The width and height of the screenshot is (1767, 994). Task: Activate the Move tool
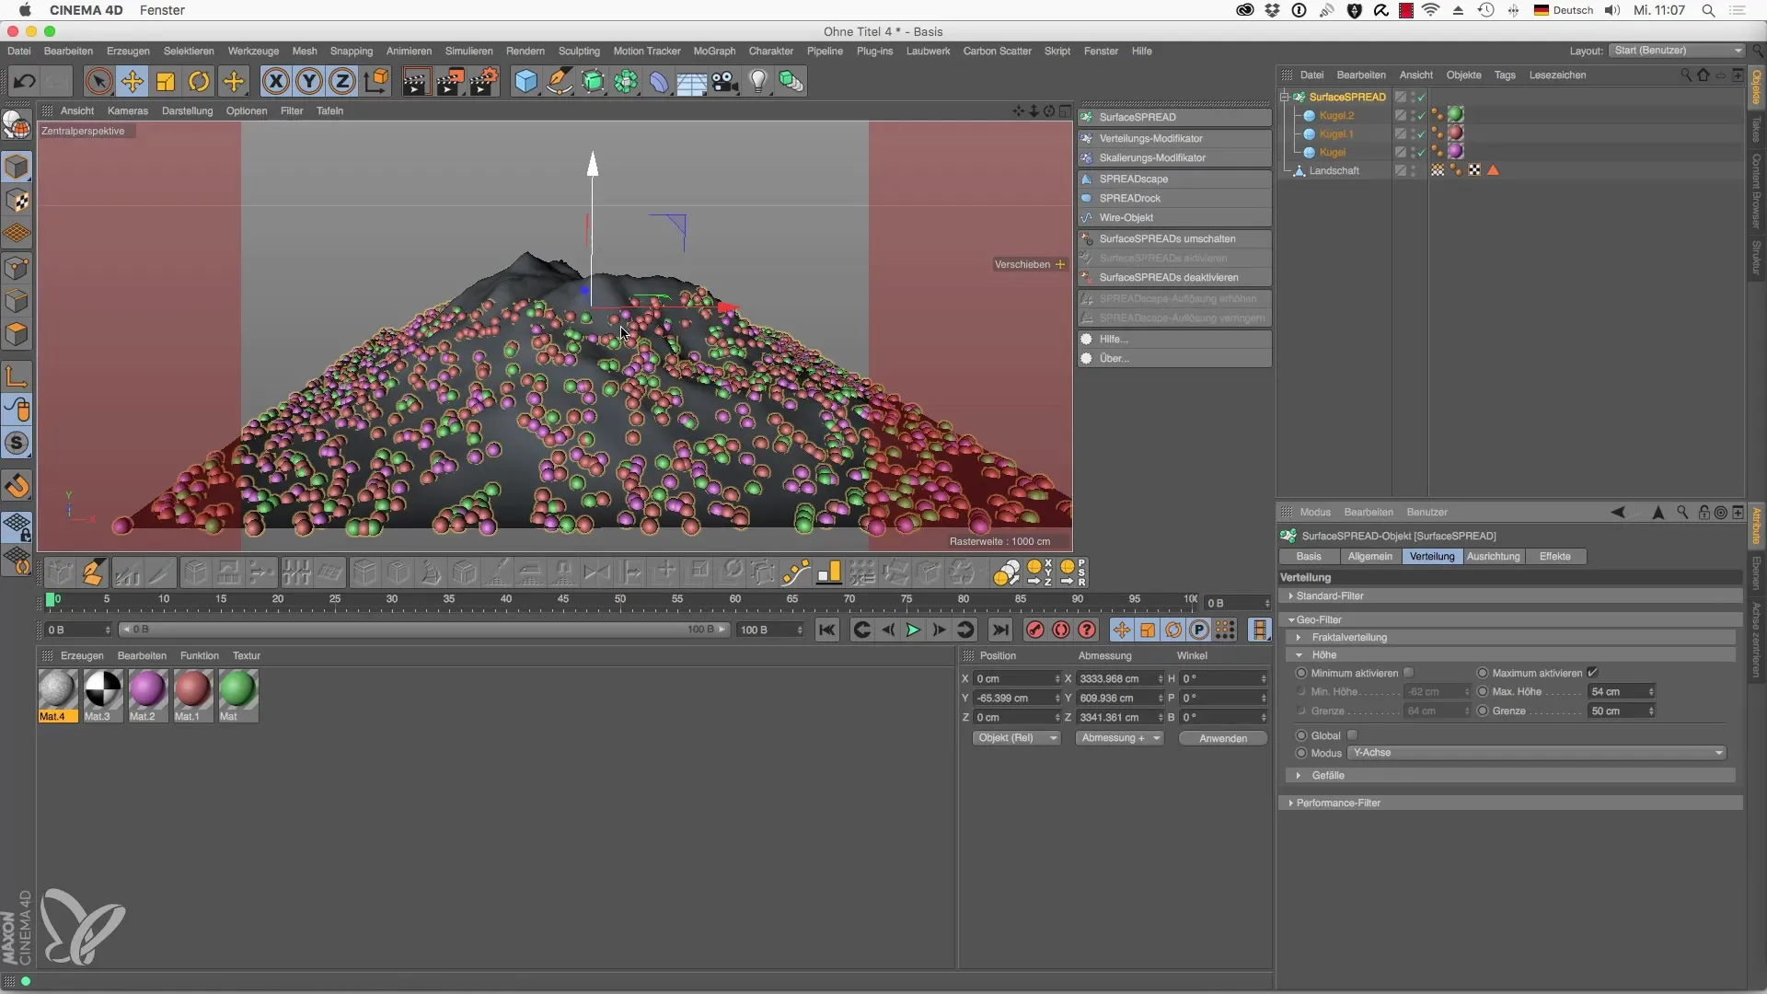[x=133, y=82]
